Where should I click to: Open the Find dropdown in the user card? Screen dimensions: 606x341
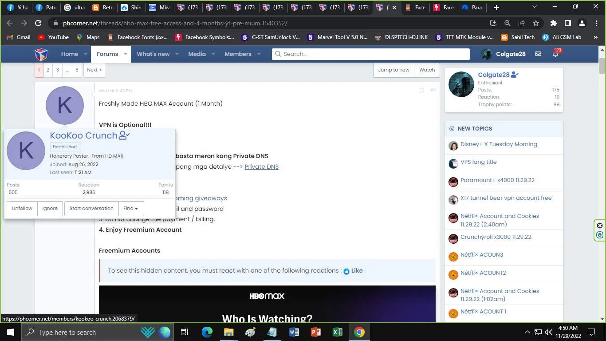[130, 209]
